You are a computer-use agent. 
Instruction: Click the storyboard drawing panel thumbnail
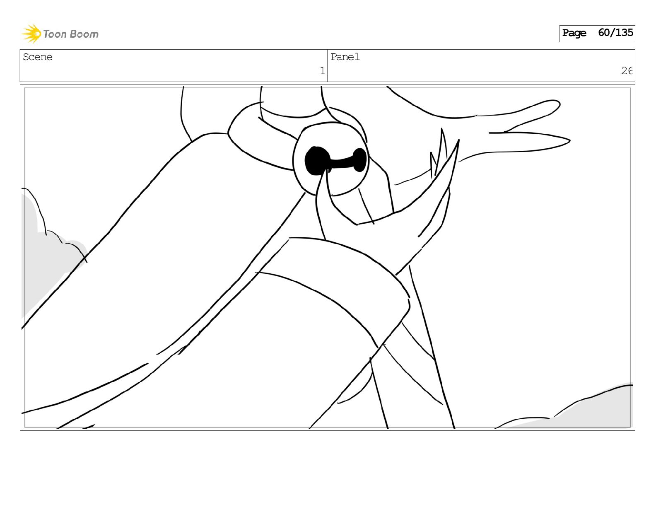327,257
